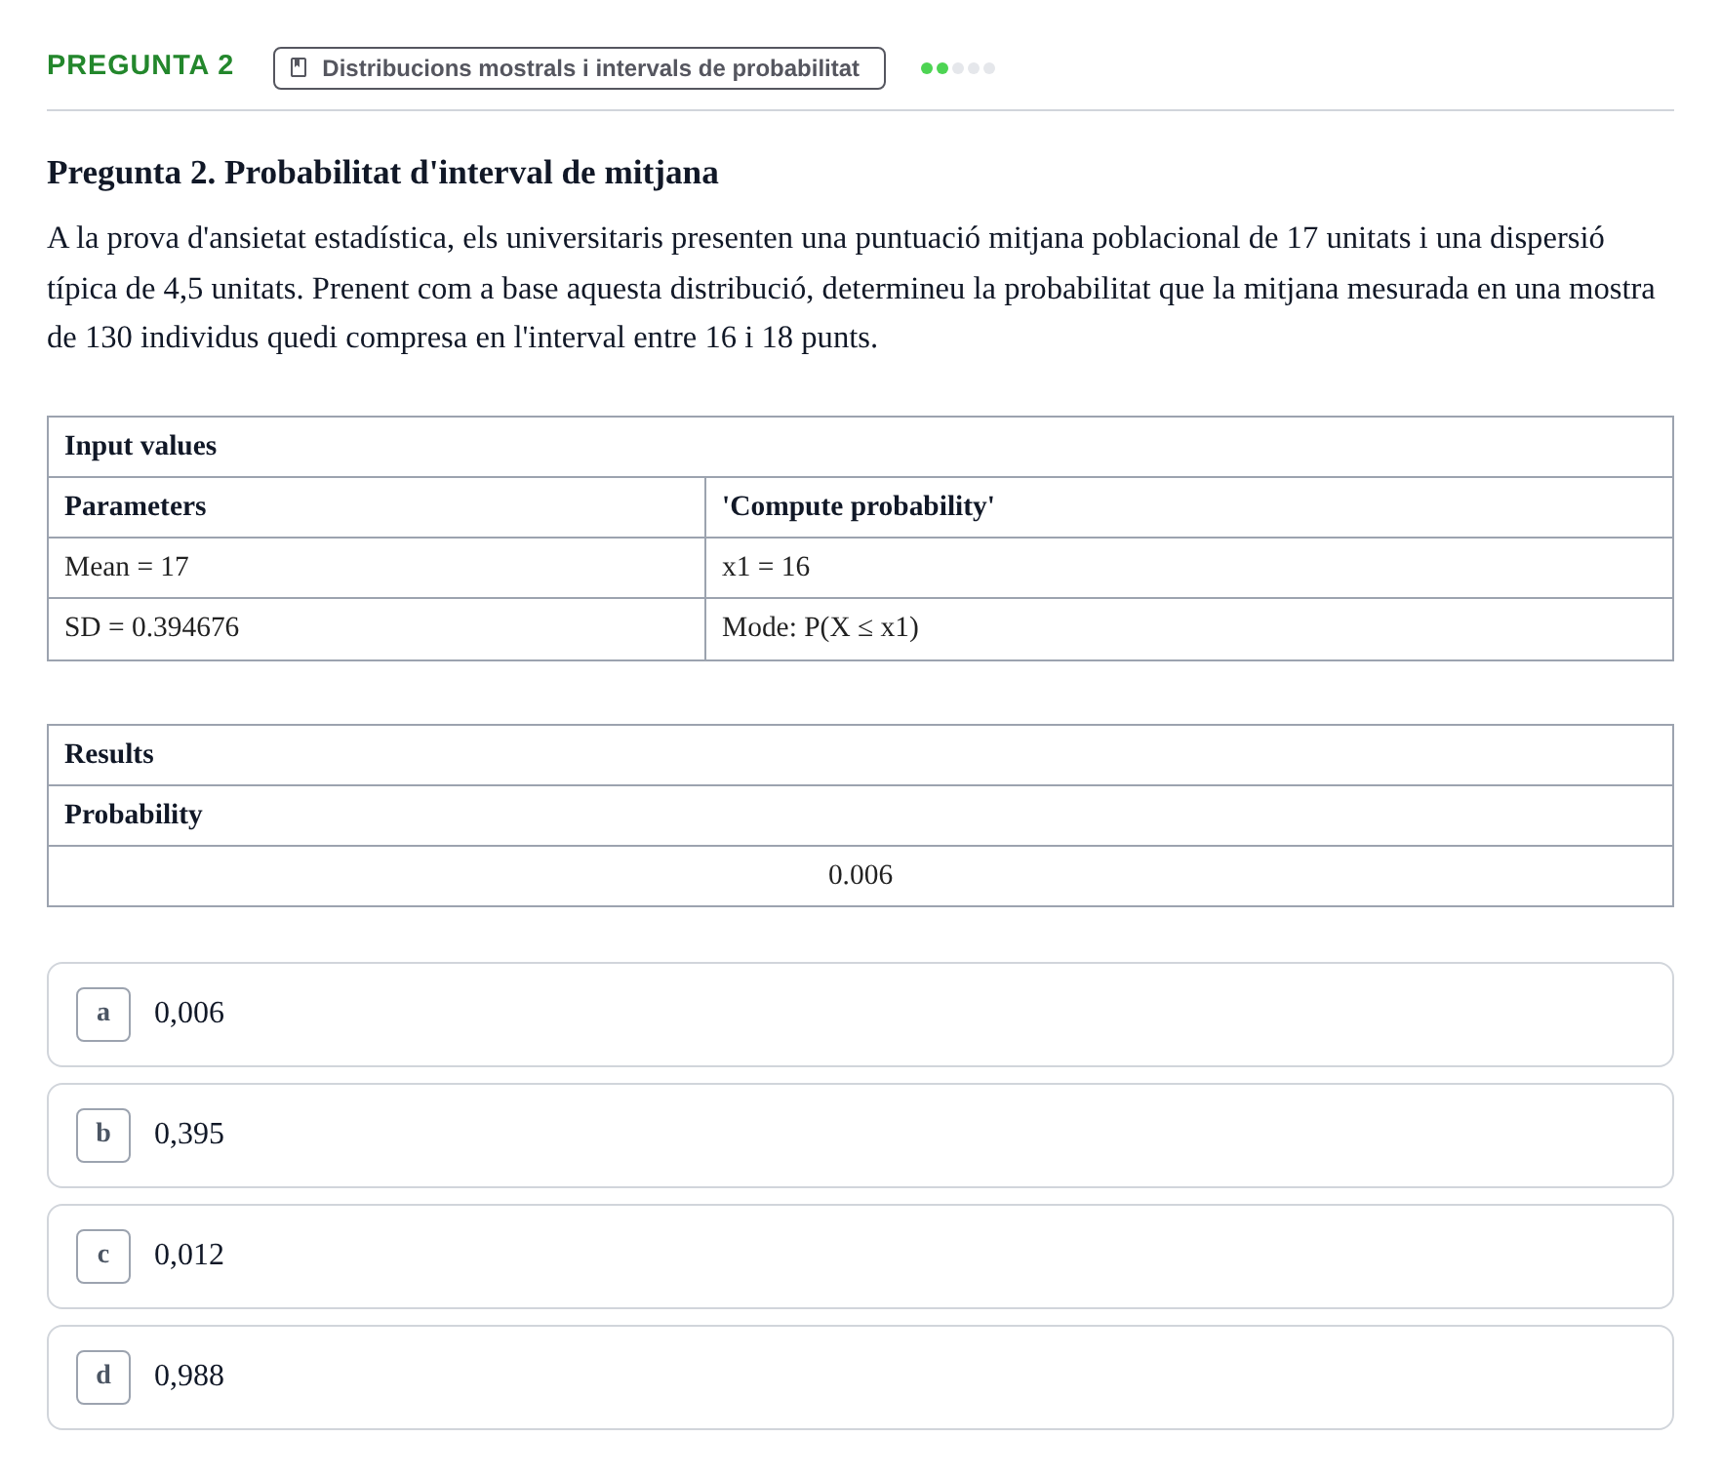The image size is (1721, 1477).
Task: Click the bookmark icon in the topic tag
Action: pos(299,67)
